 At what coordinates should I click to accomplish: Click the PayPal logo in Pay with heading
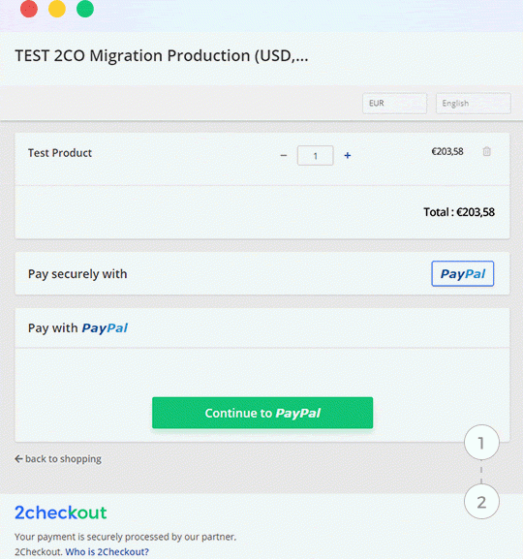tap(105, 328)
